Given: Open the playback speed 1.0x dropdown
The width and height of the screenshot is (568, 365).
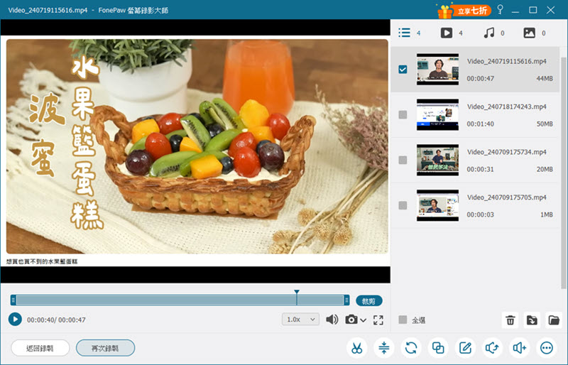Looking at the screenshot, I should (300, 320).
